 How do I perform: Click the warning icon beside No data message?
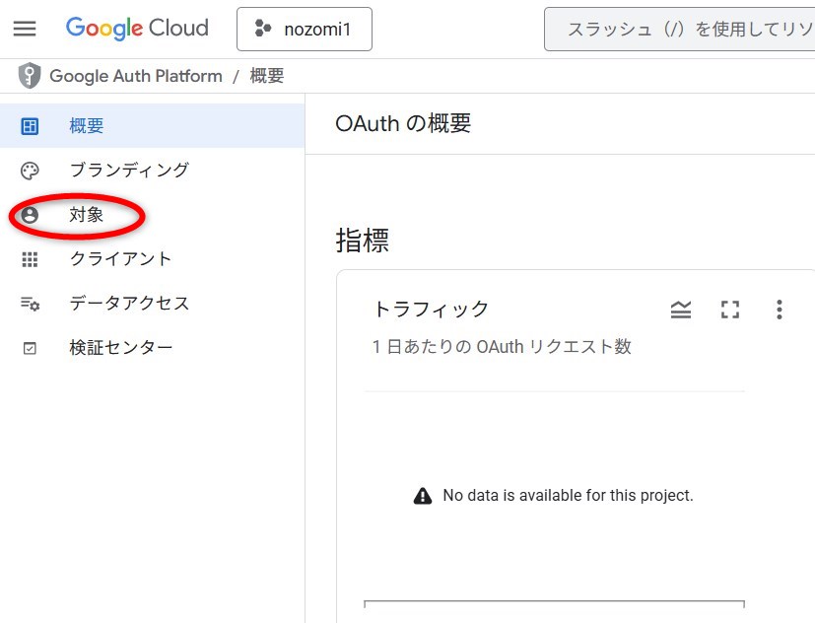(x=423, y=496)
